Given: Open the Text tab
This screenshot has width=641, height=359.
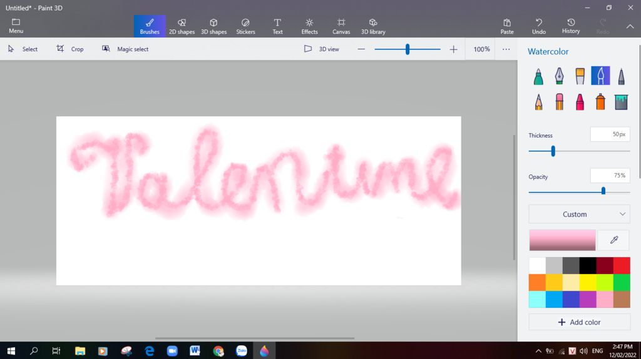Looking at the screenshot, I should click(277, 26).
